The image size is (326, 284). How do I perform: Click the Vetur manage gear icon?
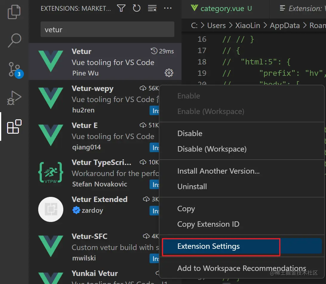point(169,73)
